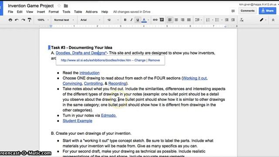Image resolution: width=279 pixels, height=157 pixels.
Task: Click the blue Share button
Action: pyautogui.click(x=267, y=10)
